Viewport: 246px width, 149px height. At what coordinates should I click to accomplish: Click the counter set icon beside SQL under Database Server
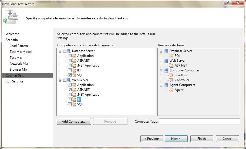tap(74, 75)
